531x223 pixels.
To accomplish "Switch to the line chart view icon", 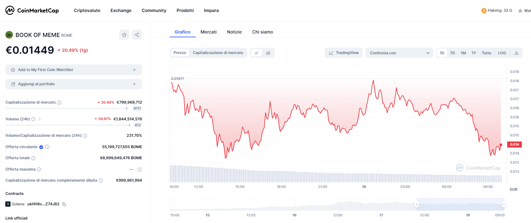I will click(x=256, y=53).
